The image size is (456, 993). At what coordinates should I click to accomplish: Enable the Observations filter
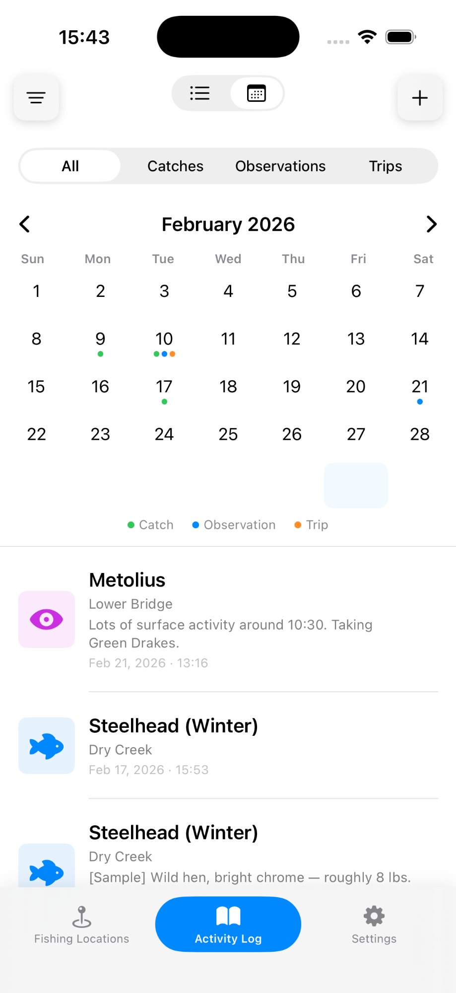click(280, 166)
